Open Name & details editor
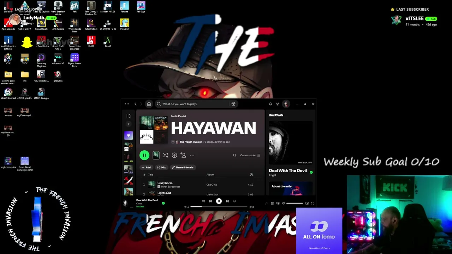This screenshot has width=452, height=254. [x=183, y=168]
